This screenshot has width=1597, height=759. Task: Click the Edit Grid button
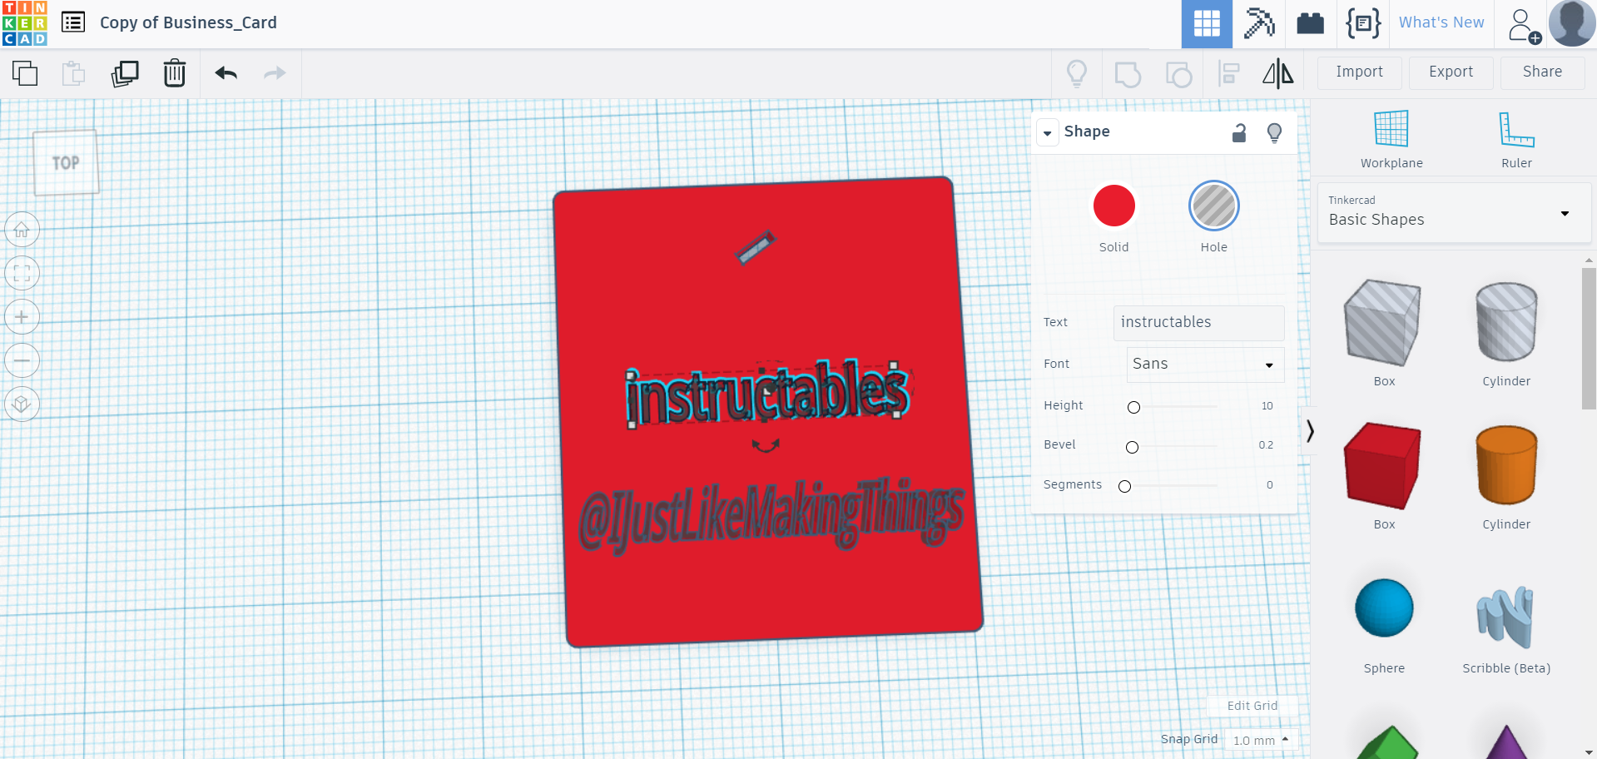(1252, 706)
